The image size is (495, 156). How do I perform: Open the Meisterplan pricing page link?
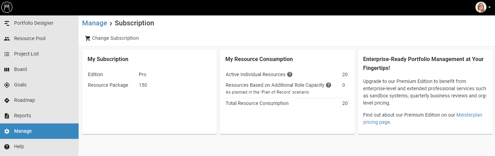point(423,118)
